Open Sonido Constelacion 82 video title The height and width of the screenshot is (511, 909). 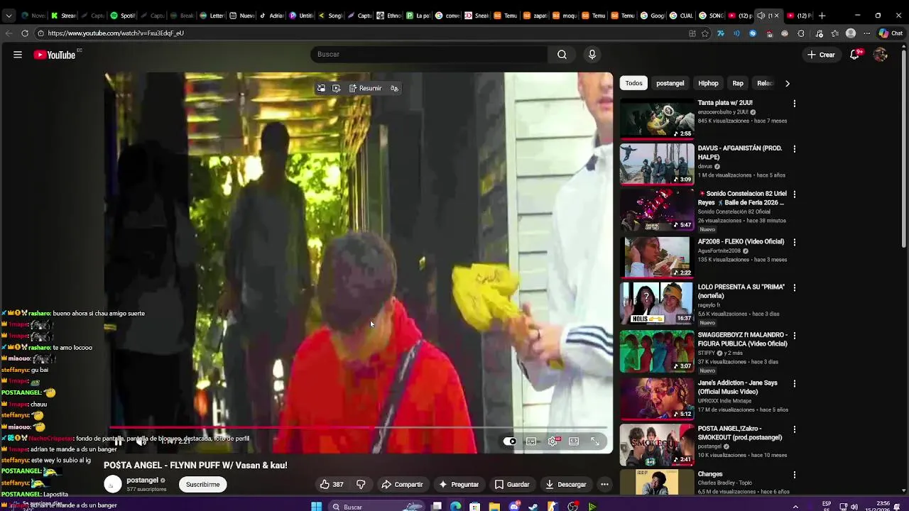coord(741,198)
